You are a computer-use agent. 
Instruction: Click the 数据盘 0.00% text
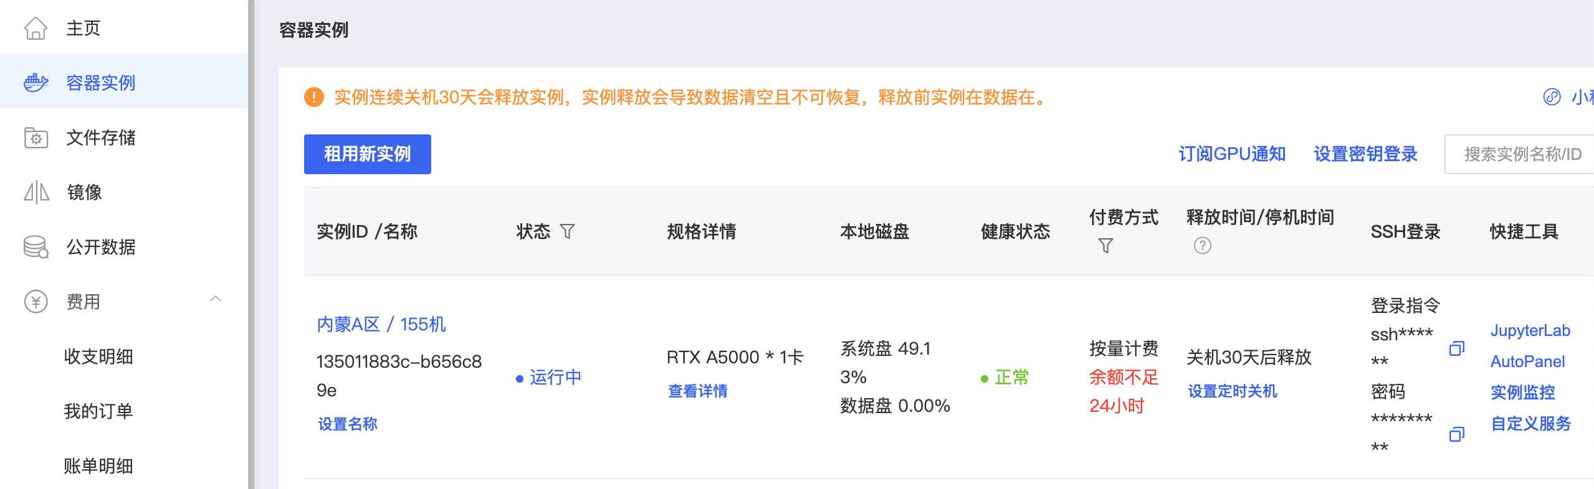coord(895,406)
